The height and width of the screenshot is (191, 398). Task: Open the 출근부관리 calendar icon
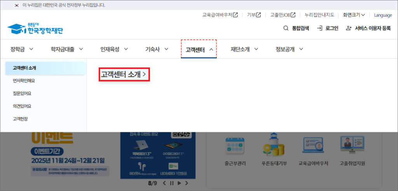pyautogui.click(x=234, y=147)
